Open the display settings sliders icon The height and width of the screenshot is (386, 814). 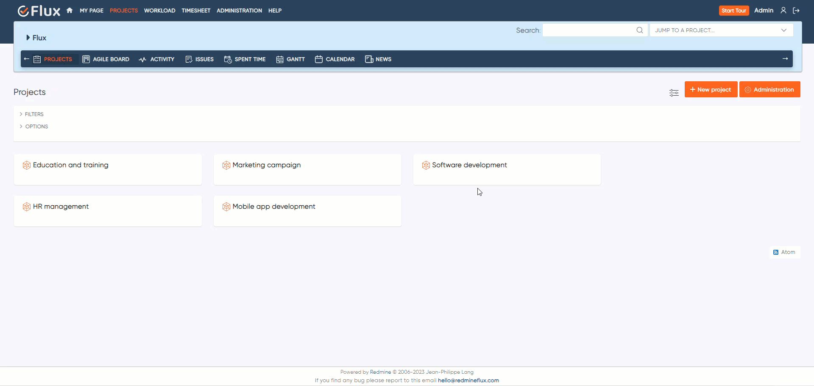click(x=674, y=93)
